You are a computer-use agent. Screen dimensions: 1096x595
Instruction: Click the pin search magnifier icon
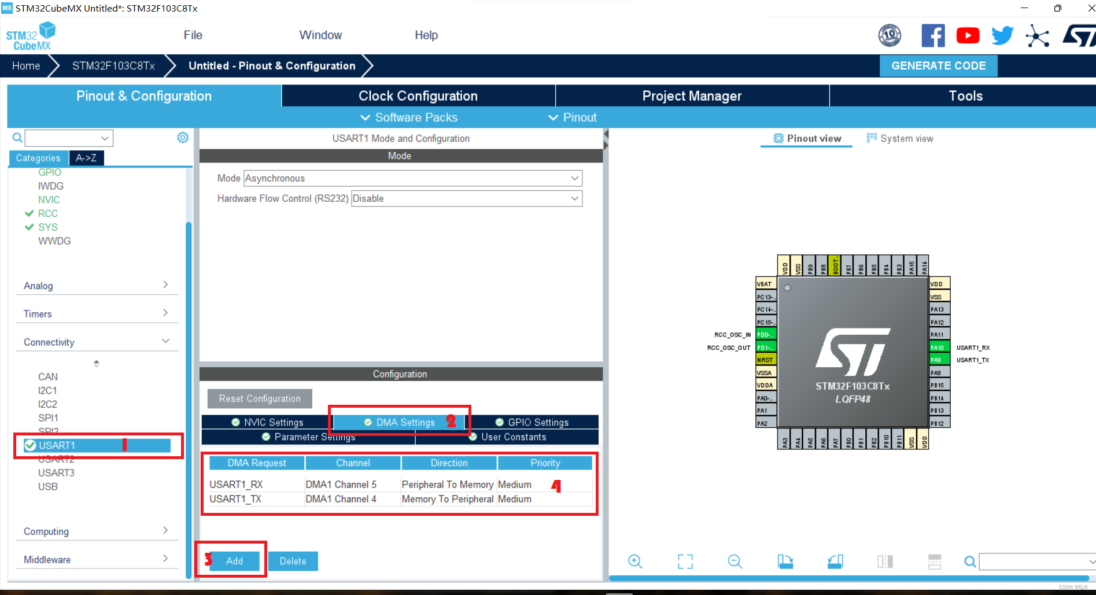click(x=970, y=561)
